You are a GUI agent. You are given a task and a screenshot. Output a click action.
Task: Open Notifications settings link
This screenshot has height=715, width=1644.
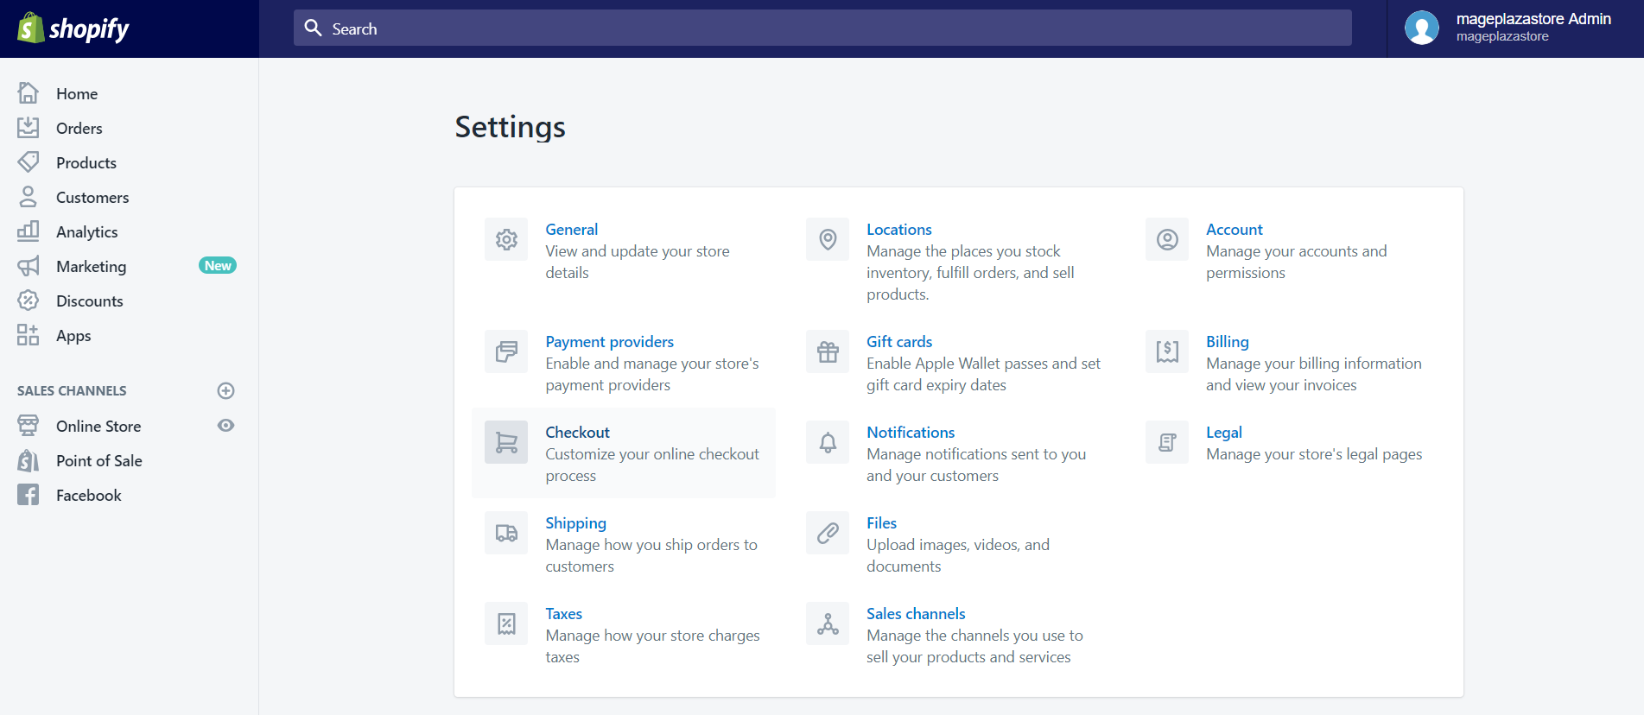point(911,432)
